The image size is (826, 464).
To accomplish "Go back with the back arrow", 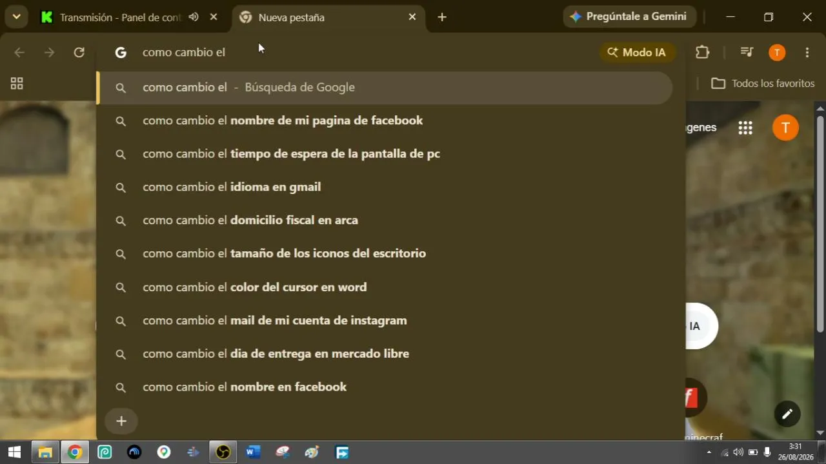I will coord(19,52).
